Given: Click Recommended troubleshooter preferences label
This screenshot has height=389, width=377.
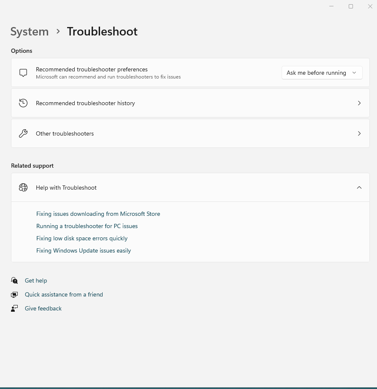Looking at the screenshot, I should tap(92, 69).
